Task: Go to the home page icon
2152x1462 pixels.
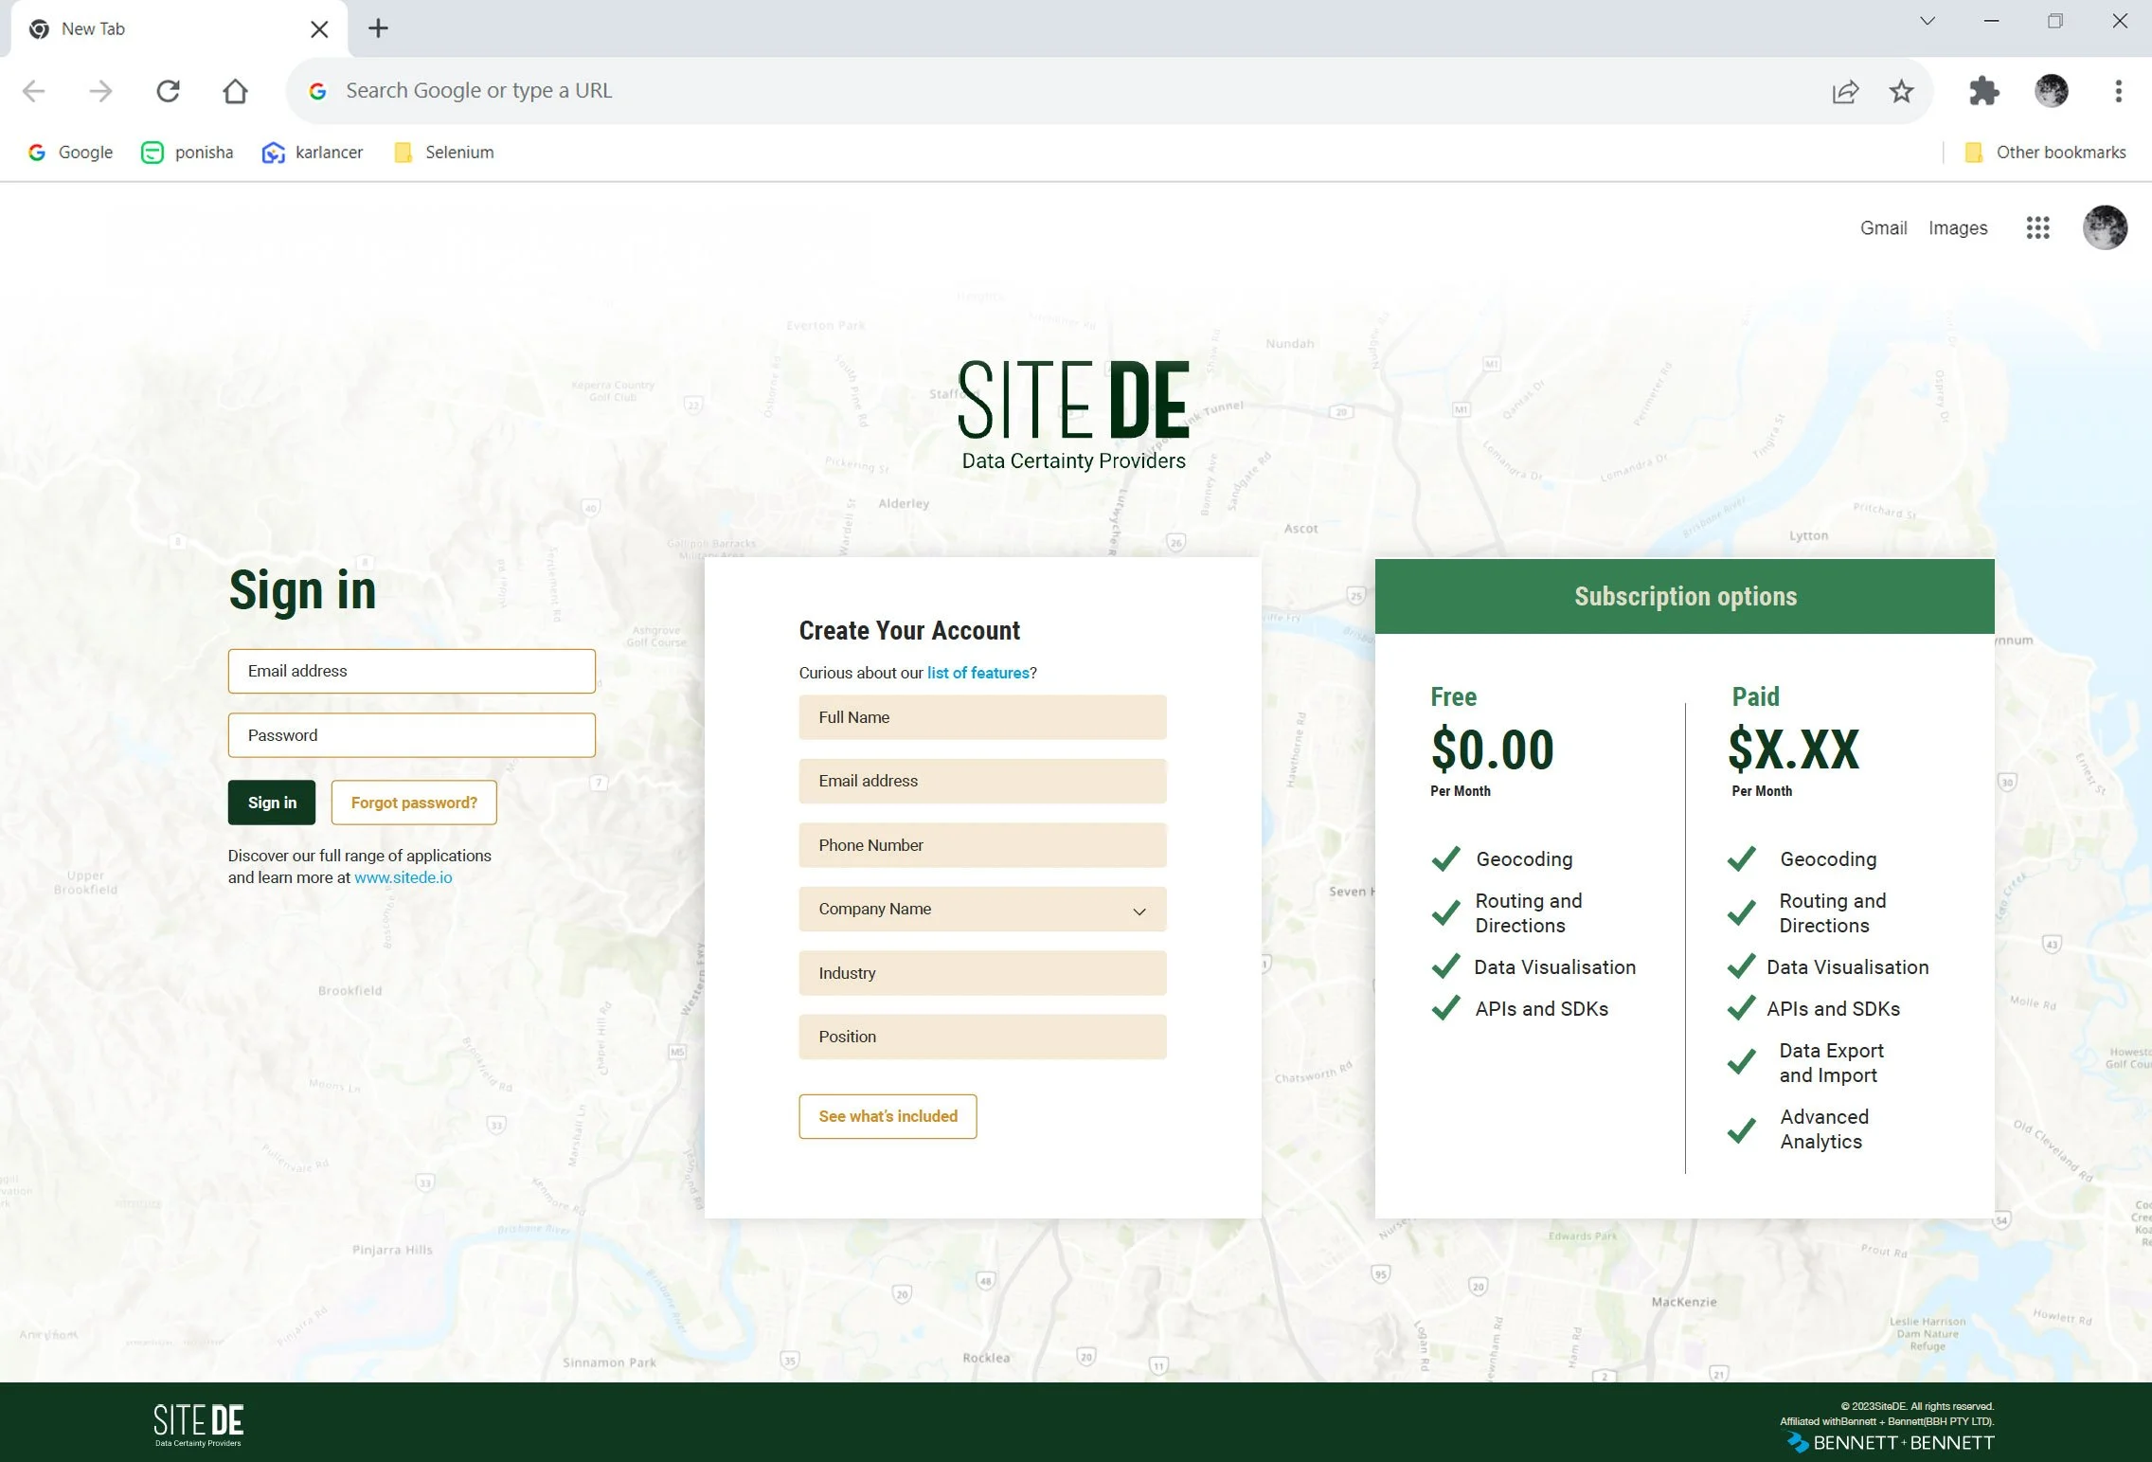Action: click(x=235, y=91)
